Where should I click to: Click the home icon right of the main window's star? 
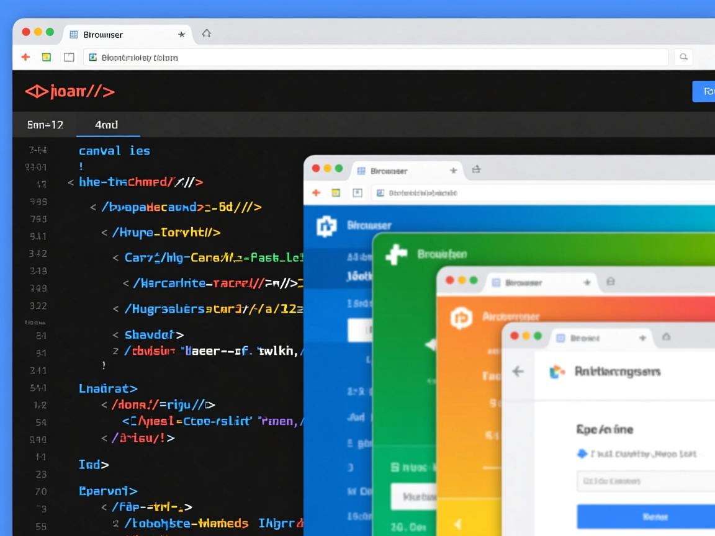click(207, 33)
